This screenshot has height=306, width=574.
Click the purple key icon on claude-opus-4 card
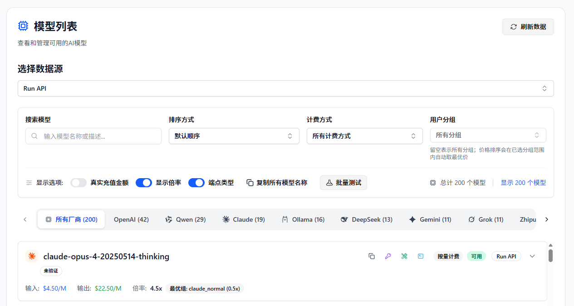(x=388, y=256)
